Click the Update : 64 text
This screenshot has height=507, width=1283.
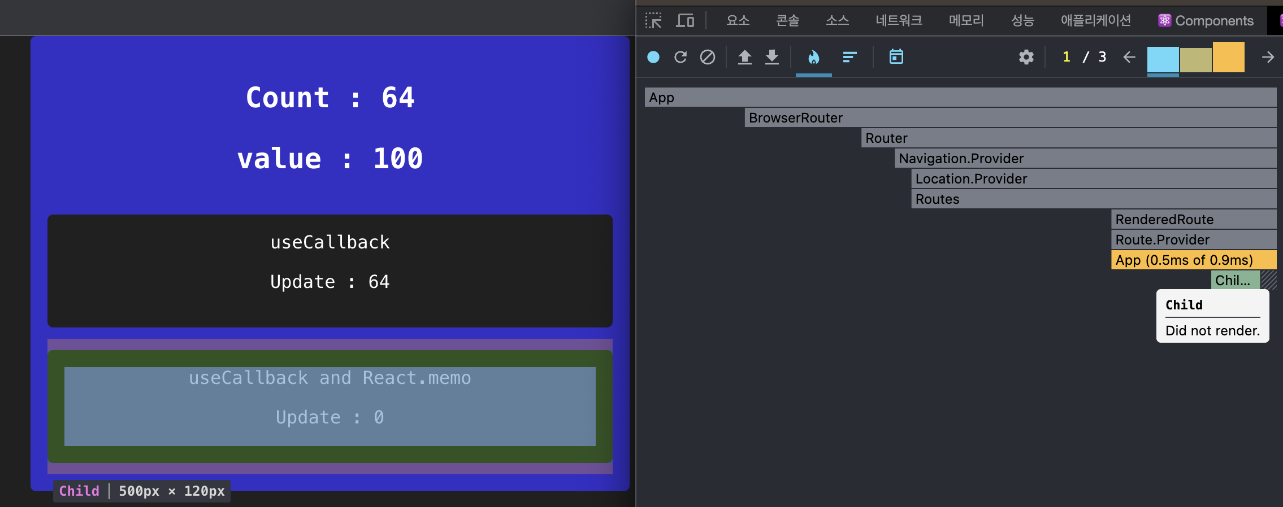pyautogui.click(x=330, y=282)
